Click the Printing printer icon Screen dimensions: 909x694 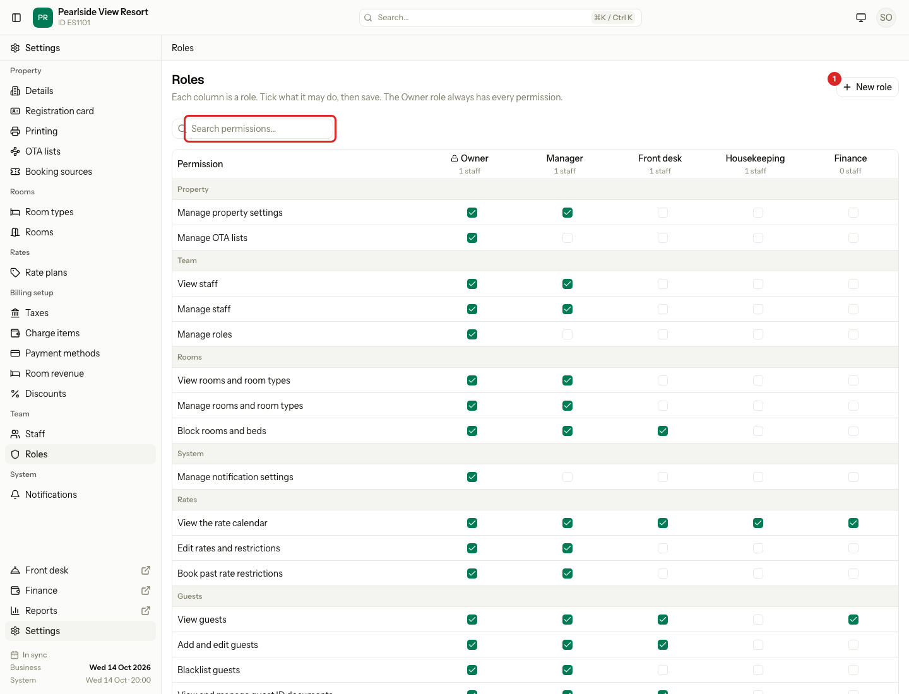[x=15, y=131]
